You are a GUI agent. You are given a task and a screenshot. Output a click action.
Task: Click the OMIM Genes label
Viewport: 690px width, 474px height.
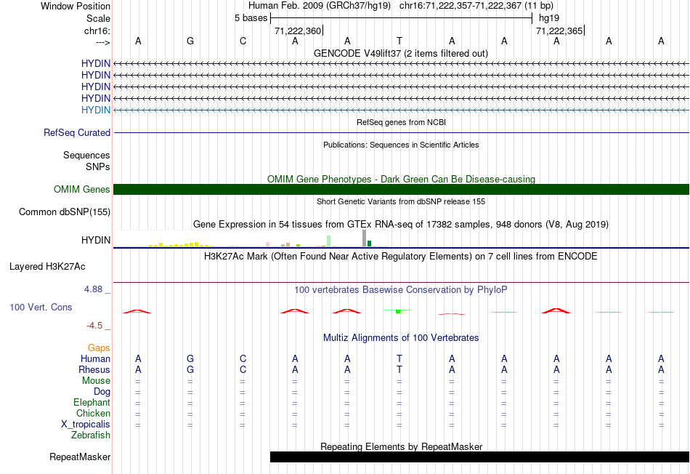point(81,190)
